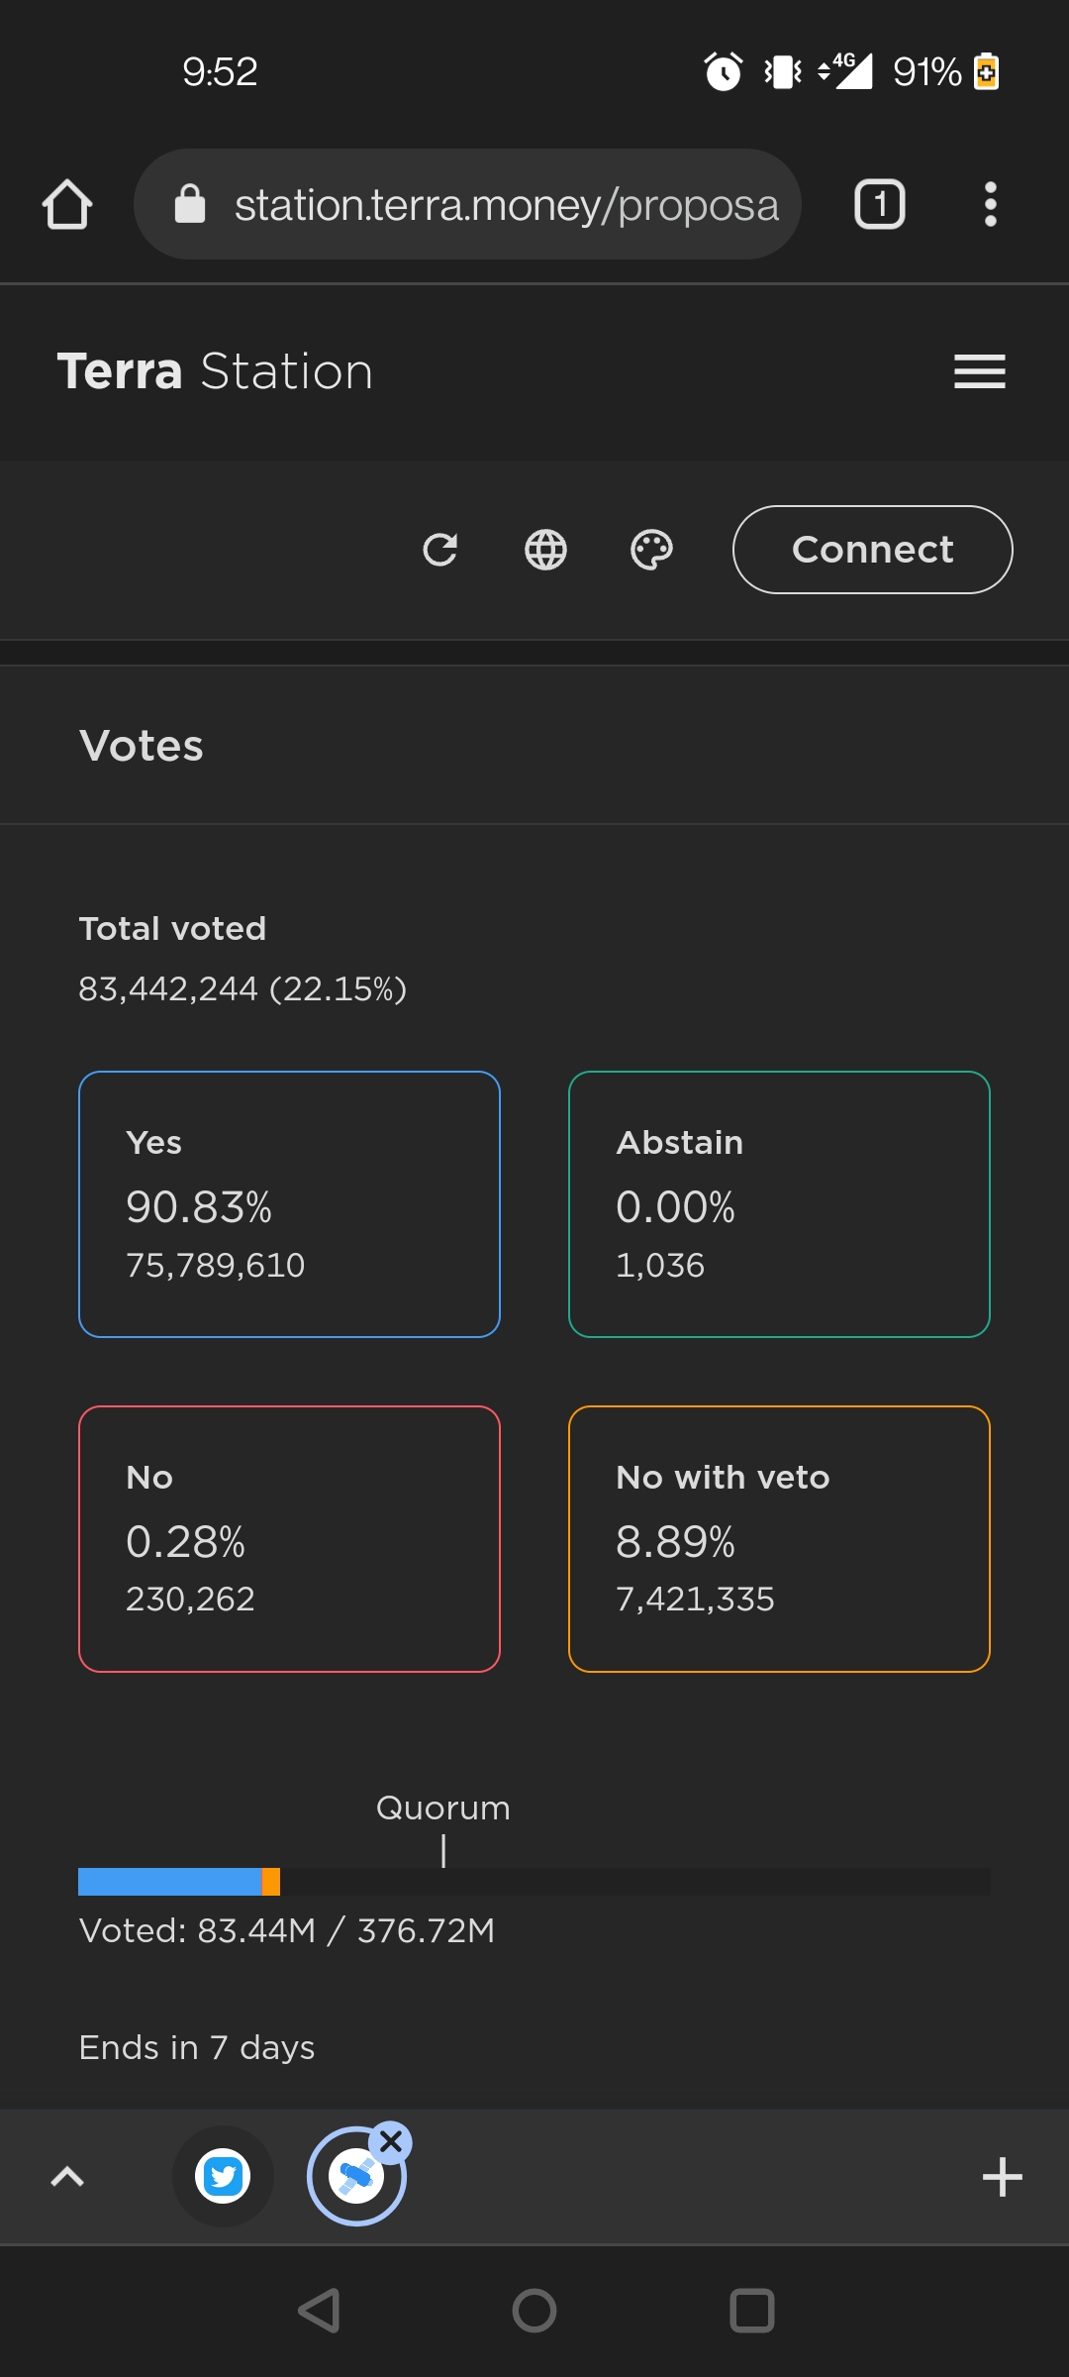Open the browser tab switcher
Viewport: 1069px width, 2377px height.
point(879,204)
